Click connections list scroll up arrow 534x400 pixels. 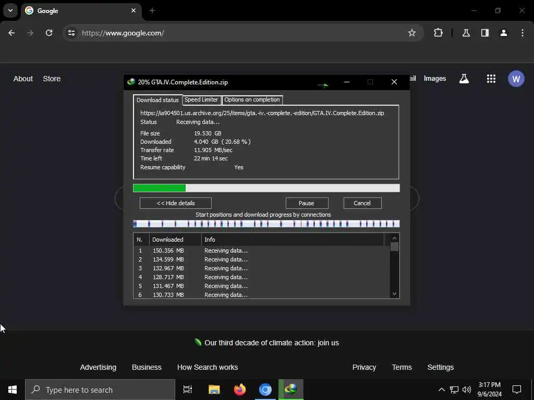(x=394, y=238)
